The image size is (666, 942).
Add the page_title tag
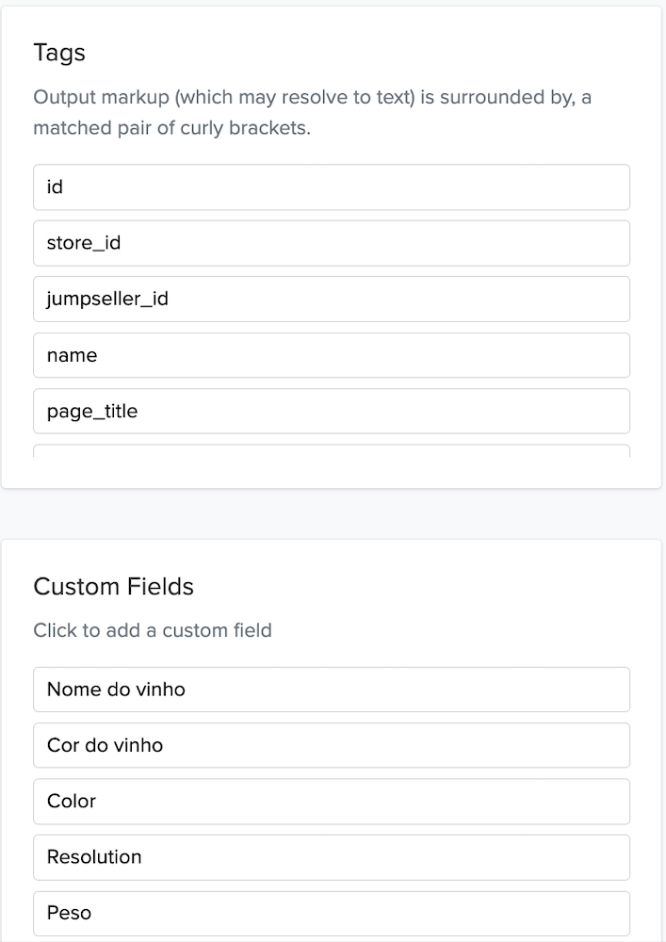pos(332,411)
